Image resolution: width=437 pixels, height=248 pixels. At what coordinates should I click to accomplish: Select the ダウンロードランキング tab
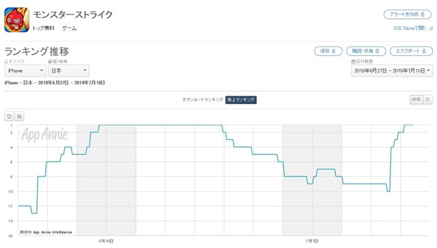pos(202,100)
